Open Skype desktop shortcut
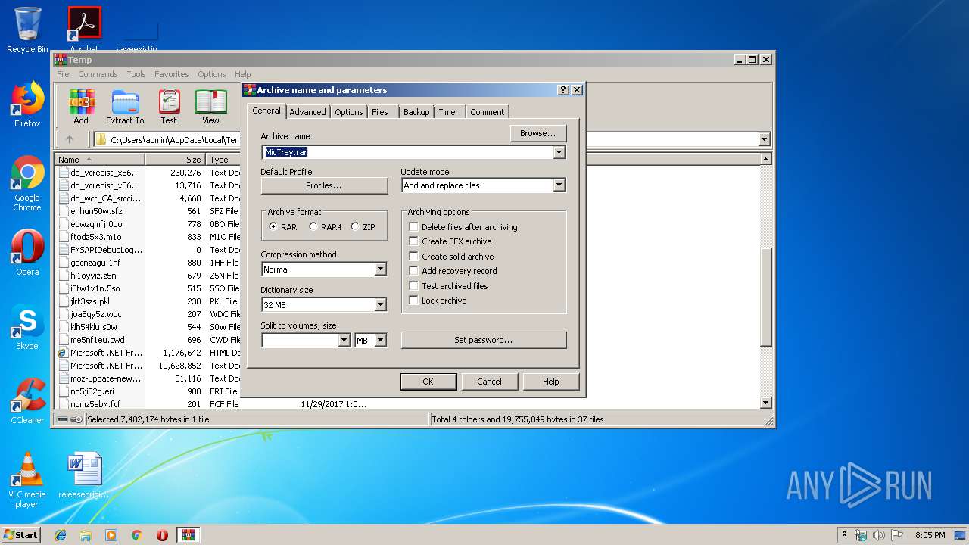 click(x=27, y=327)
